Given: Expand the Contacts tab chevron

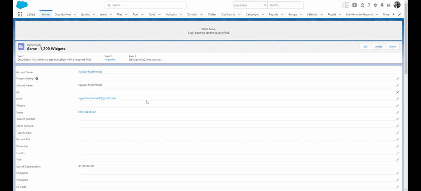Looking at the screenshot, I should (201, 14).
